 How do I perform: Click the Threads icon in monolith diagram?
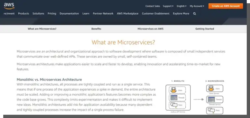pyautogui.click(x=174, y=98)
